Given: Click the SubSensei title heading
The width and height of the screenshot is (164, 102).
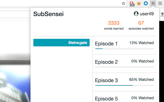Looking at the screenshot, I should tap(48, 14).
